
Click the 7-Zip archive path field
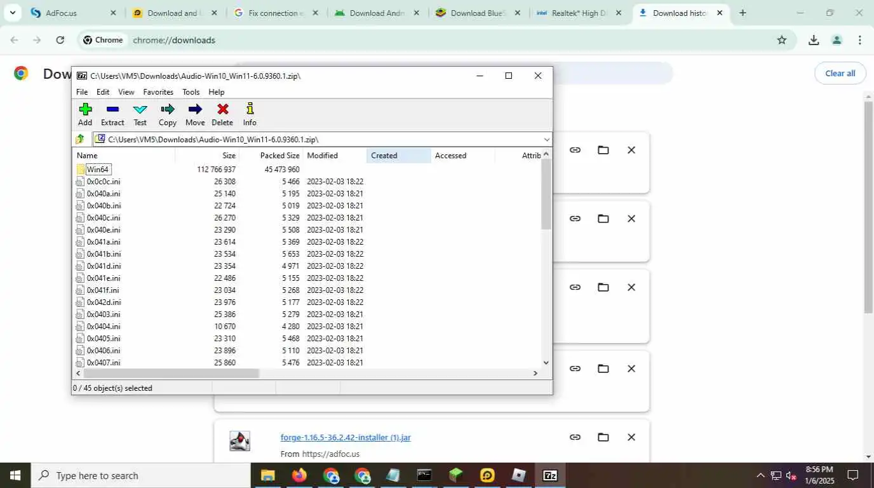click(x=318, y=139)
